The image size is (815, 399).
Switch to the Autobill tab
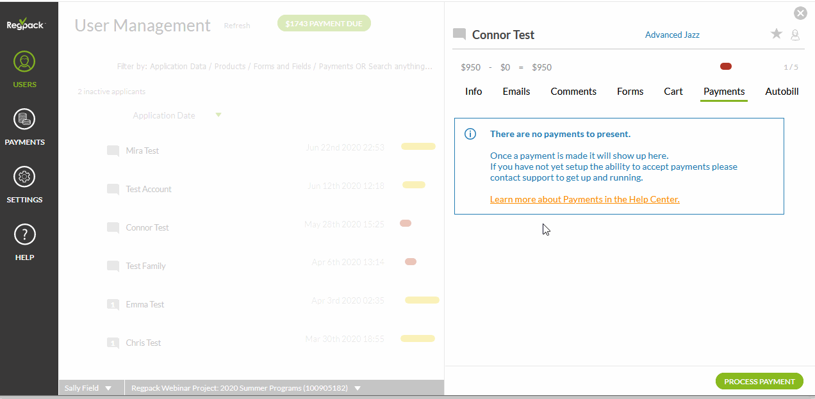pyautogui.click(x=782, y=92)
